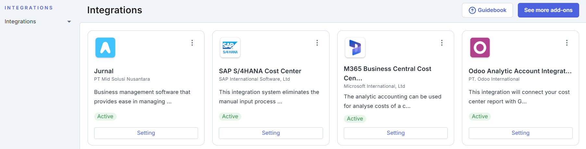Open the three-dot menu on Jurnal card
Image resolution: width=586 pixels, height=149 pixels.
point(192,43)
